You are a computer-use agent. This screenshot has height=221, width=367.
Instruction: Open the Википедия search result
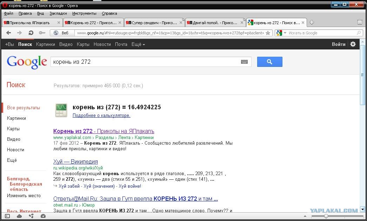coord(75,161)
